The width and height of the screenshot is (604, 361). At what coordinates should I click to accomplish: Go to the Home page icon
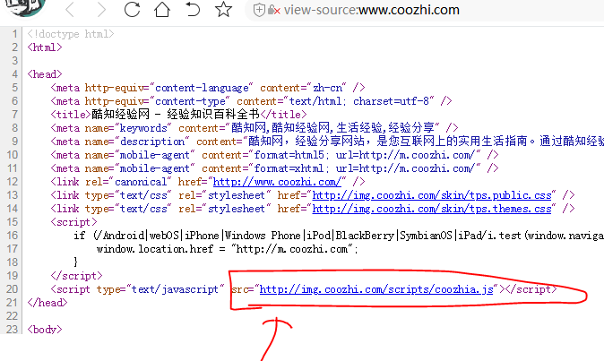click(x=162, y=9)
